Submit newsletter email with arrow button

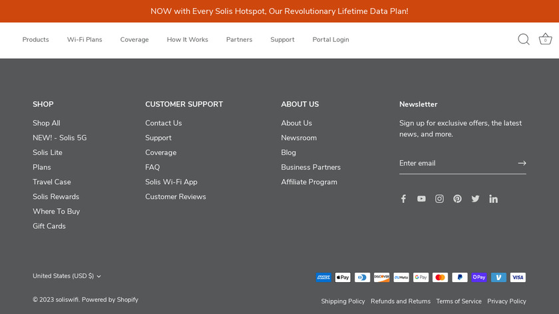coord(522,163)
